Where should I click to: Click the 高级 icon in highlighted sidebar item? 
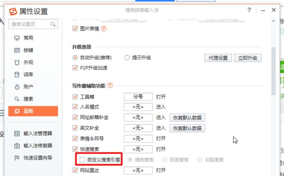click(x=17, y=111)
